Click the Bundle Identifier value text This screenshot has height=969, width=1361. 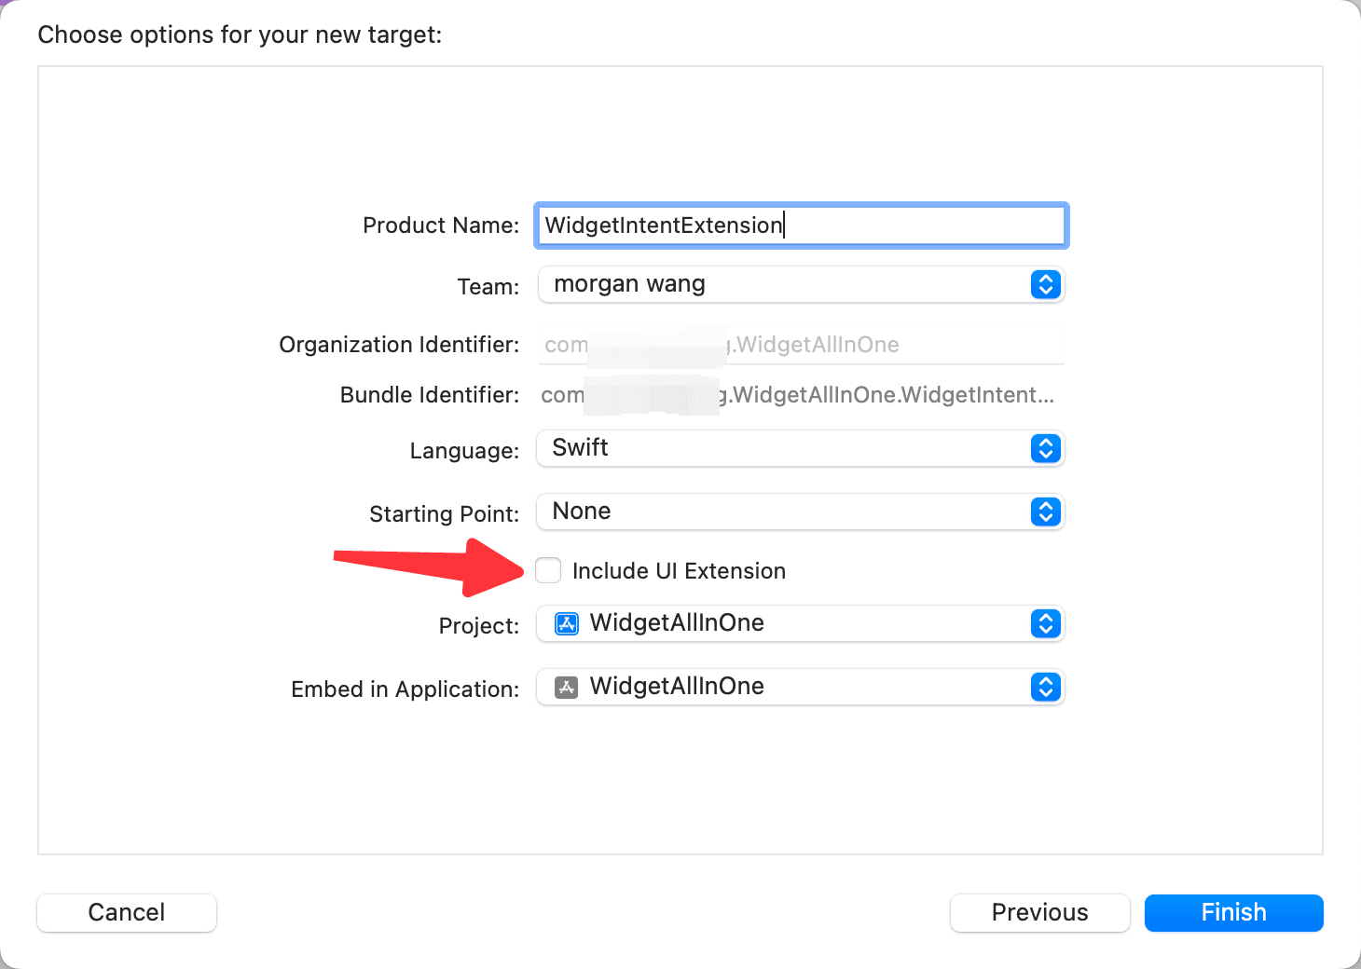click(797, 395)
